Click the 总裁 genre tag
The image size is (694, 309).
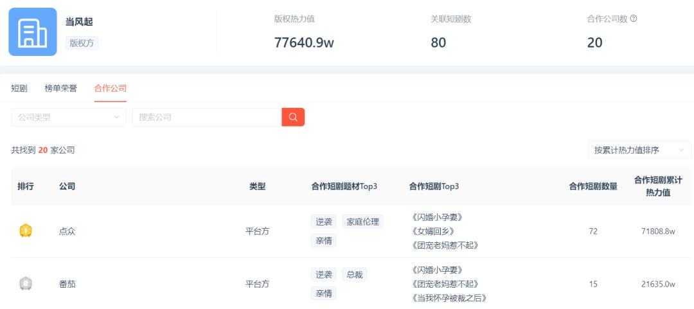tap(354, 274)
